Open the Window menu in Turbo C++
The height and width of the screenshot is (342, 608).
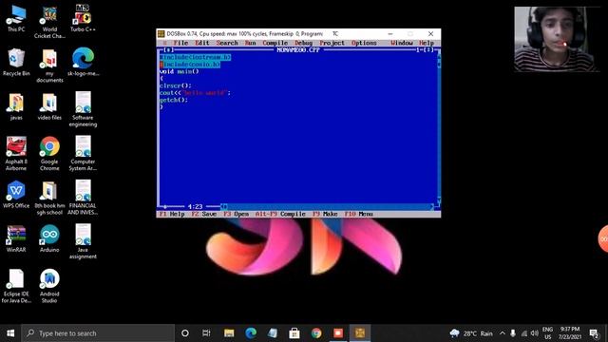(x=401, y=43)
